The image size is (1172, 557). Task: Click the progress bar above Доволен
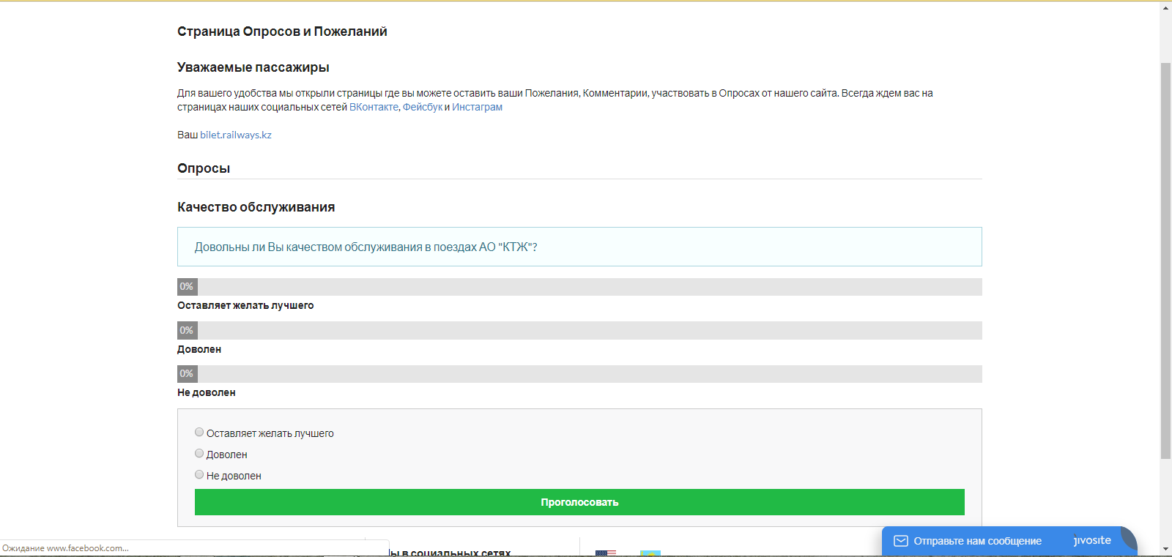(579, 330)
